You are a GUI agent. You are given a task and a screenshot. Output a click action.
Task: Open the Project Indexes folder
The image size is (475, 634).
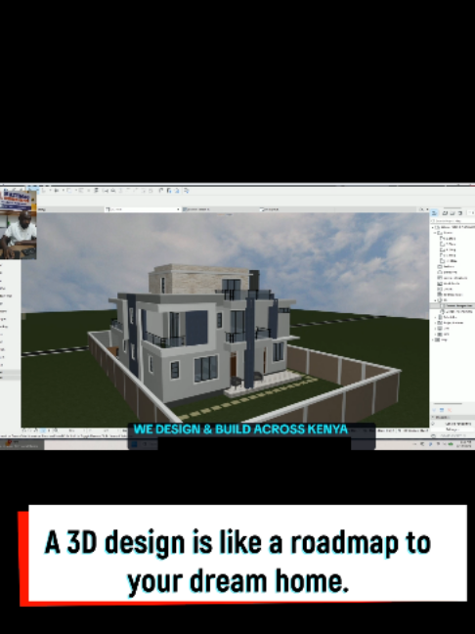point(450,323)
